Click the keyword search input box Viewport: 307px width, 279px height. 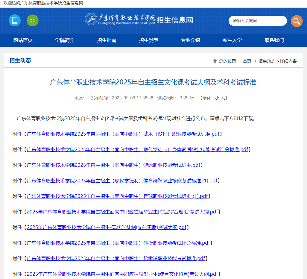coord(258,21)
